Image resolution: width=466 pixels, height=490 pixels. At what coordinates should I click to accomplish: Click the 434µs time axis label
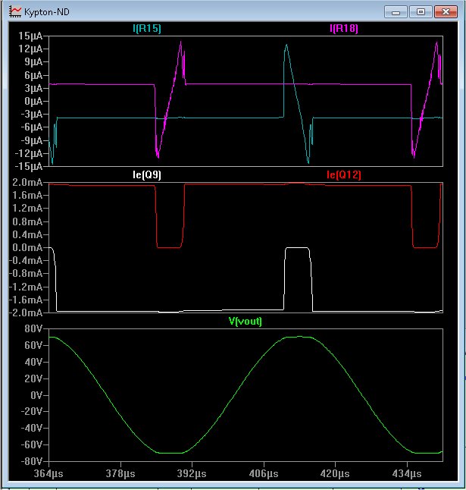[x=407, y=473]
